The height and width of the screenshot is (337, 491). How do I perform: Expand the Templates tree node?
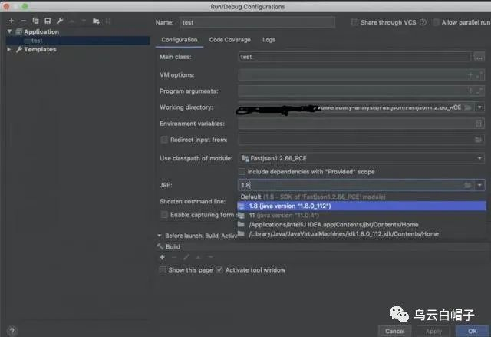[x=9, y=49]
